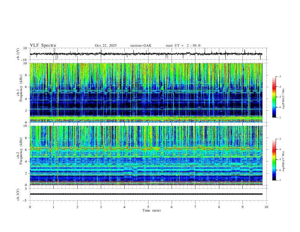Click the time axis tick label '9'
Image resolution: width=300 pixels, height=232 pixels.
242,207
